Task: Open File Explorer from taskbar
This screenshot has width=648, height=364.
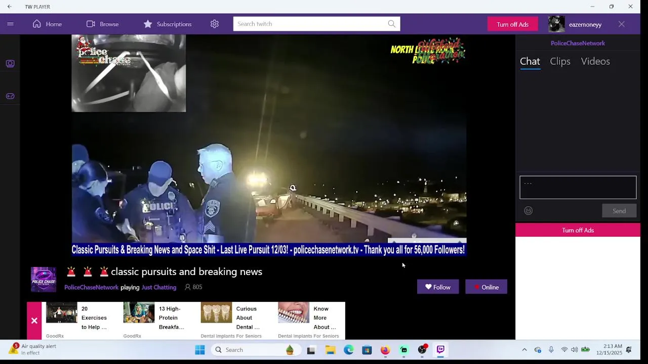Action: tap(330, 350)
